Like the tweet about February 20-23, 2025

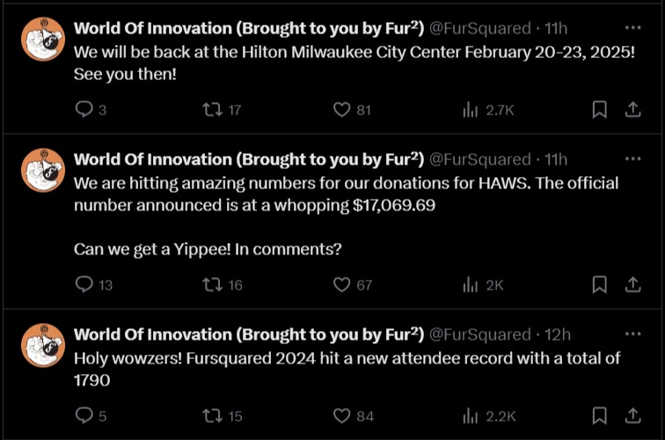pyautogui.click(x=343, y=110)
